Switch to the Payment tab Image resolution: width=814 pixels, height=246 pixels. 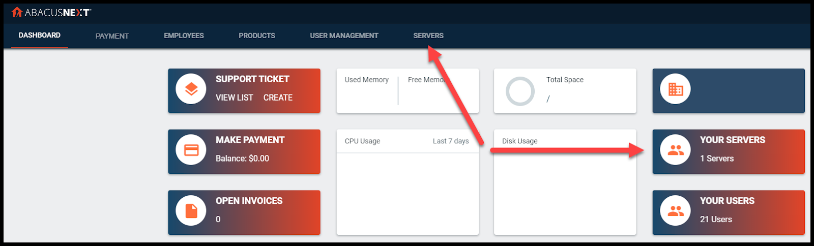click(112, 36)
